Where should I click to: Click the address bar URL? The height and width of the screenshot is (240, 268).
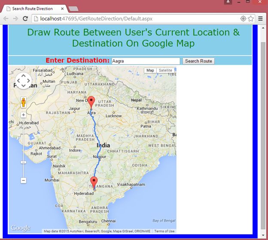(x=96, y=18)
